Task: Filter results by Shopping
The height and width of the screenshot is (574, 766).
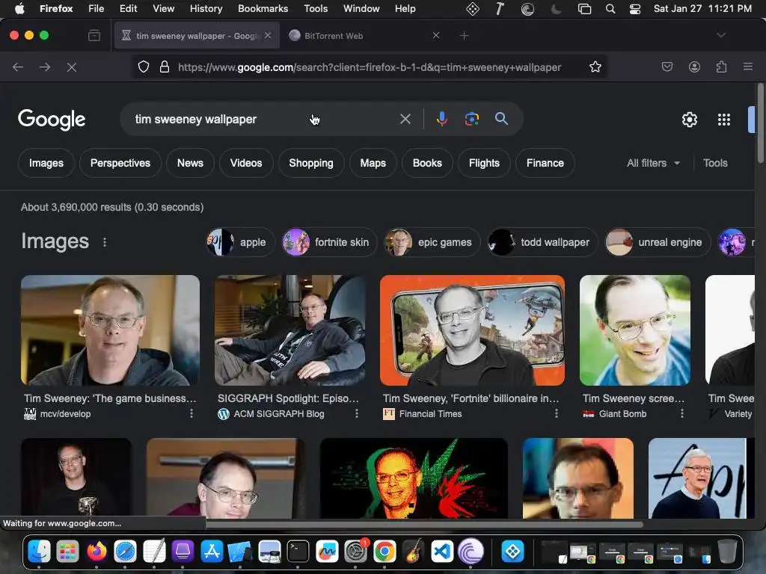Action: (x=310, y=163)
